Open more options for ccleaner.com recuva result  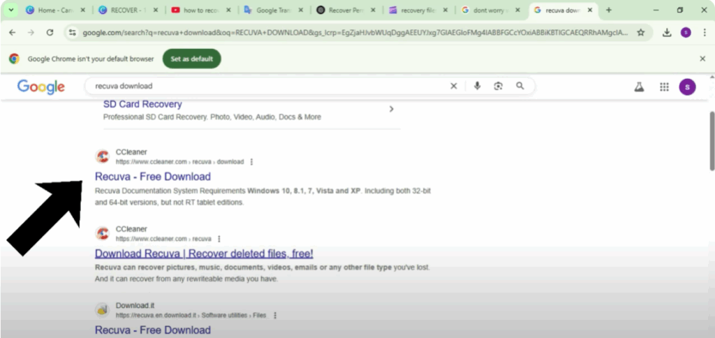219,239
